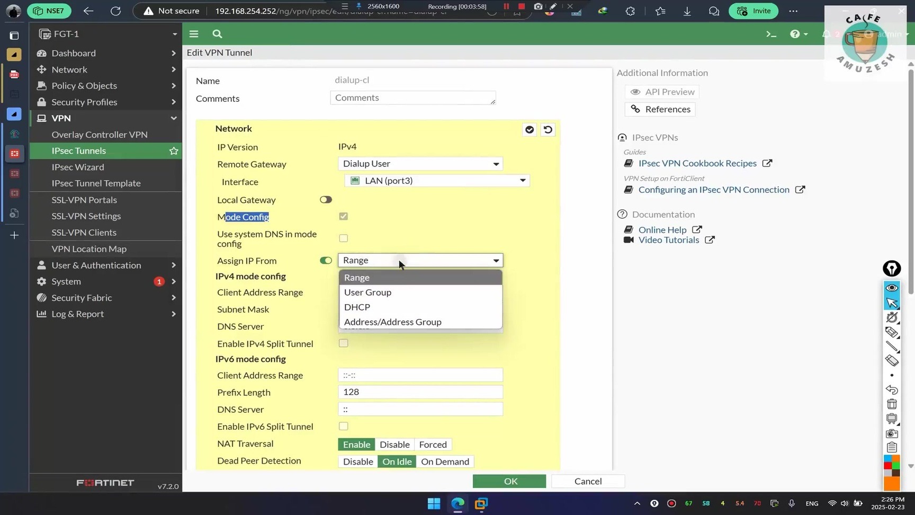Click the Cancel button
This screenshot has width=915, height=515.
tap(588, 481)
